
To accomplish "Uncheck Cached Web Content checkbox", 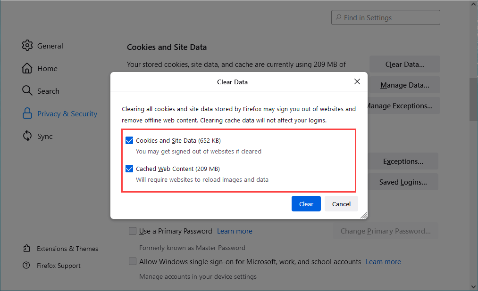I will (129, 169).
